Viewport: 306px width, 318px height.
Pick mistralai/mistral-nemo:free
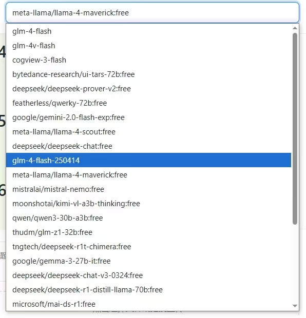[x=148, y=189]
